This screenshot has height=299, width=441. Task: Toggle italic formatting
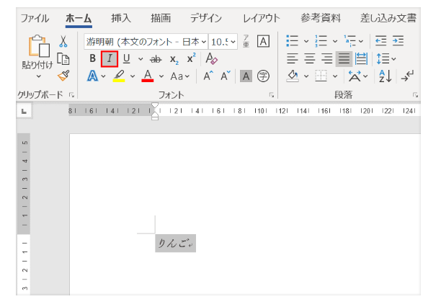109,58
